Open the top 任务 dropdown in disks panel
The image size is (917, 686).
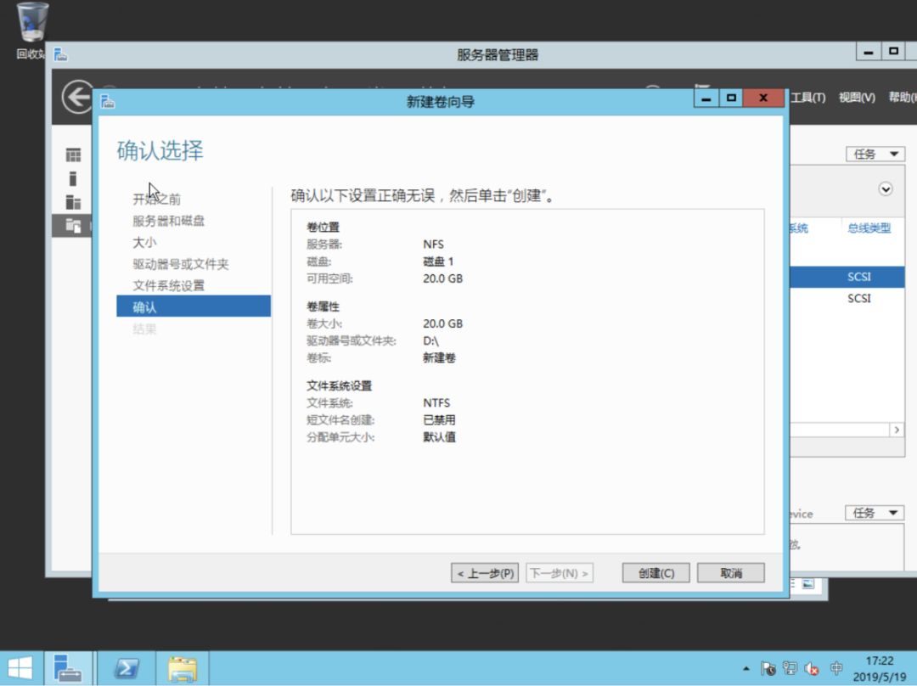coord(875,153)
